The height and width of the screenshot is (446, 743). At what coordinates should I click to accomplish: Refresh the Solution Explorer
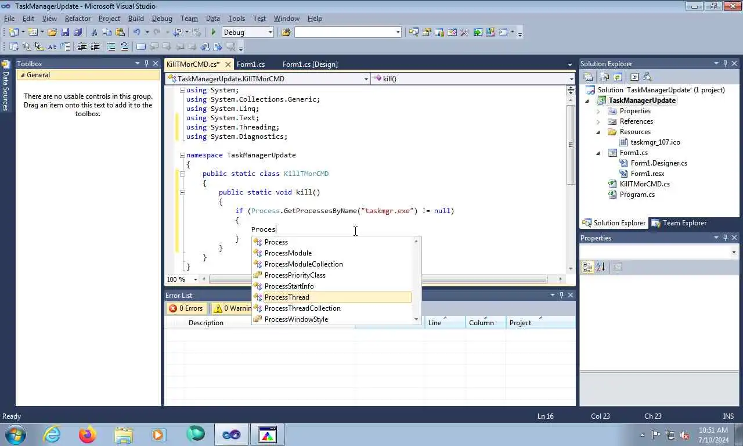point(618,77)
